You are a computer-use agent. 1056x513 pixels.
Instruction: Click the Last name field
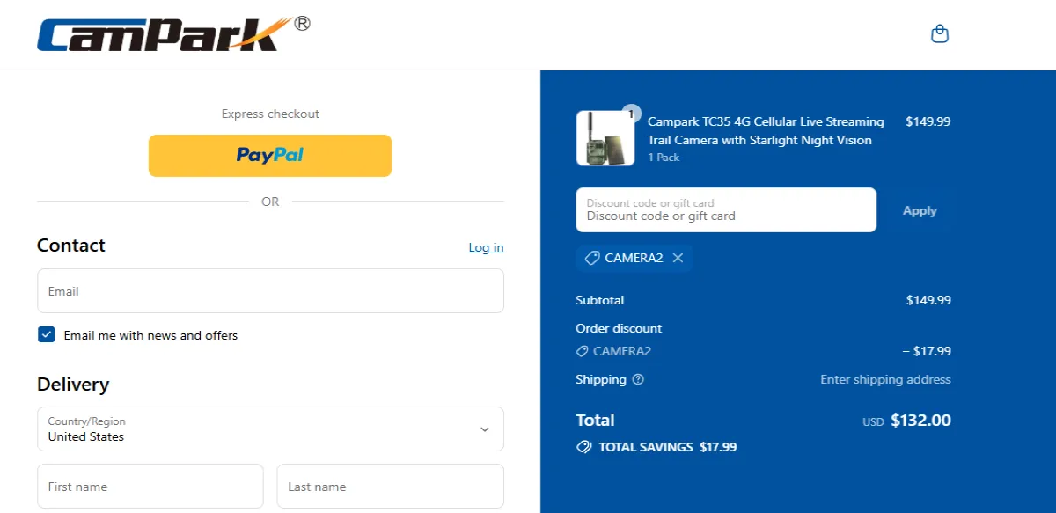390,486
